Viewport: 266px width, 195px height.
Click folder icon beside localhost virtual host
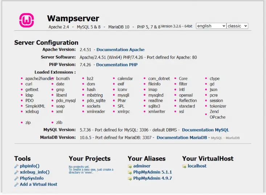click(184, 166)
